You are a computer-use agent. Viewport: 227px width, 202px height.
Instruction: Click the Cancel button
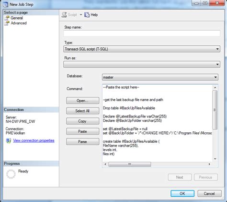click(x=209, y=193)
